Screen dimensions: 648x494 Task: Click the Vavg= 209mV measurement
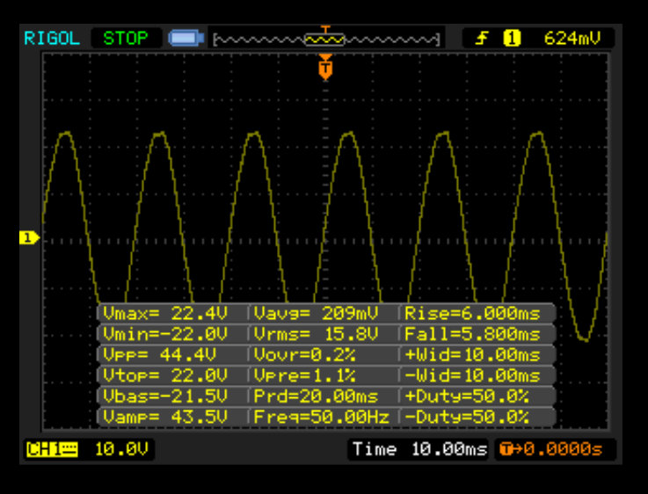316,314
